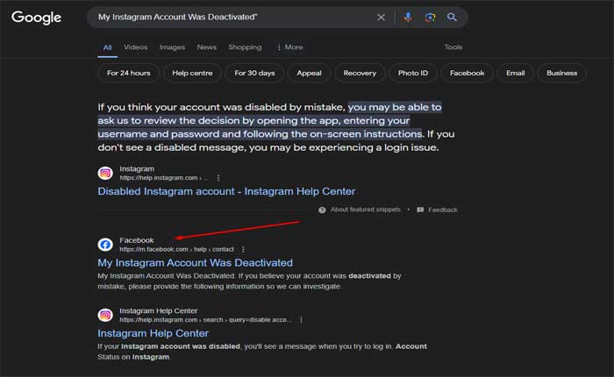
Task: Open options menu next to search query=disable URL
Action: click(301, 320)
